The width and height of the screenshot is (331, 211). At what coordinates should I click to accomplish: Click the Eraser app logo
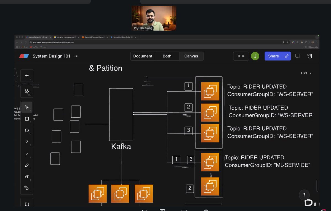coord(24,56)
